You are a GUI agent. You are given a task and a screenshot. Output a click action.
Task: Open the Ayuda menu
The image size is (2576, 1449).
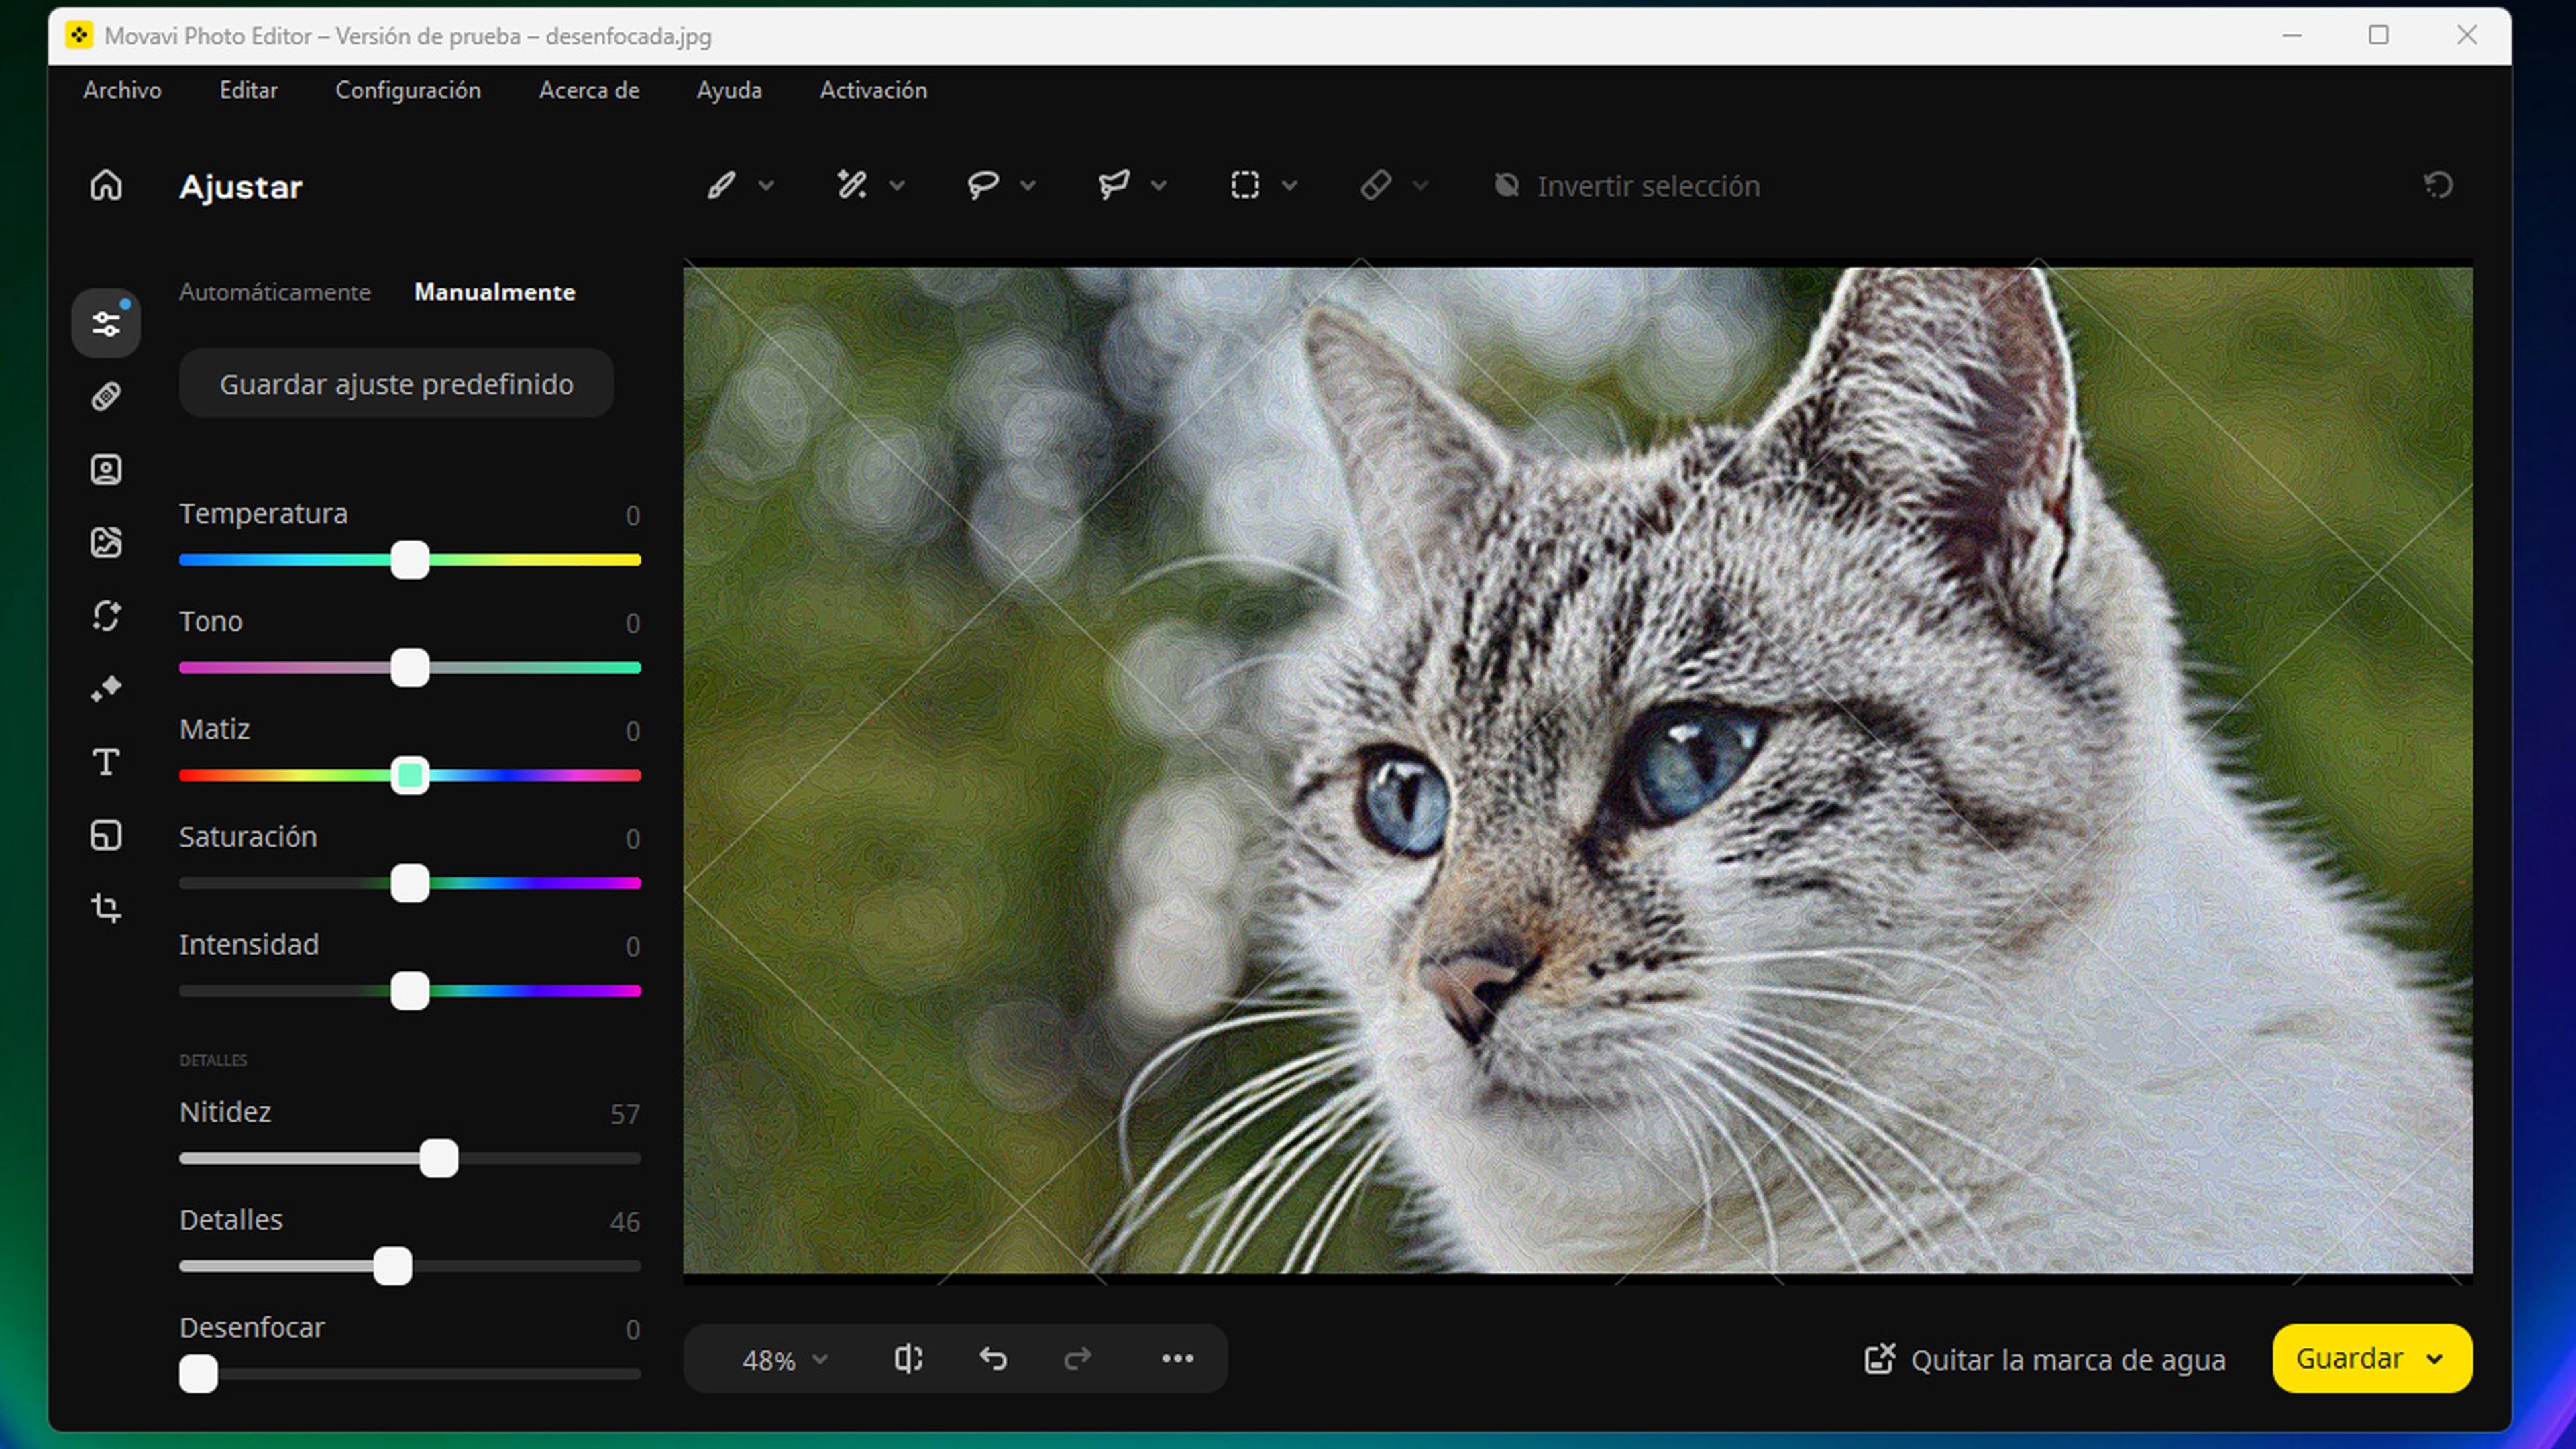click(x=729, y=90)
